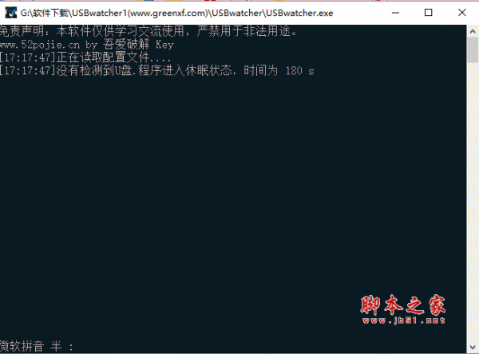Click the 免责声明 disclaimer line
Viewport: 479px width, 354px height.
coord(148,31)
